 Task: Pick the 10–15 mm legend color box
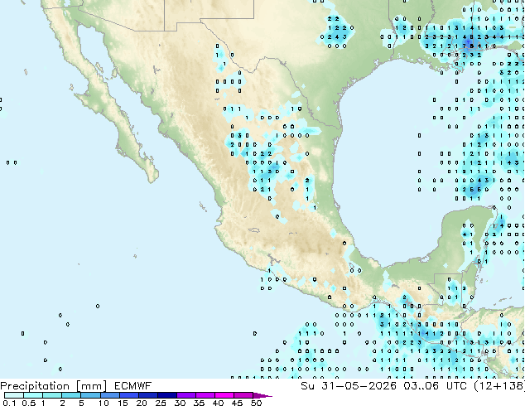pyautogui.click(x=109, y=395)
